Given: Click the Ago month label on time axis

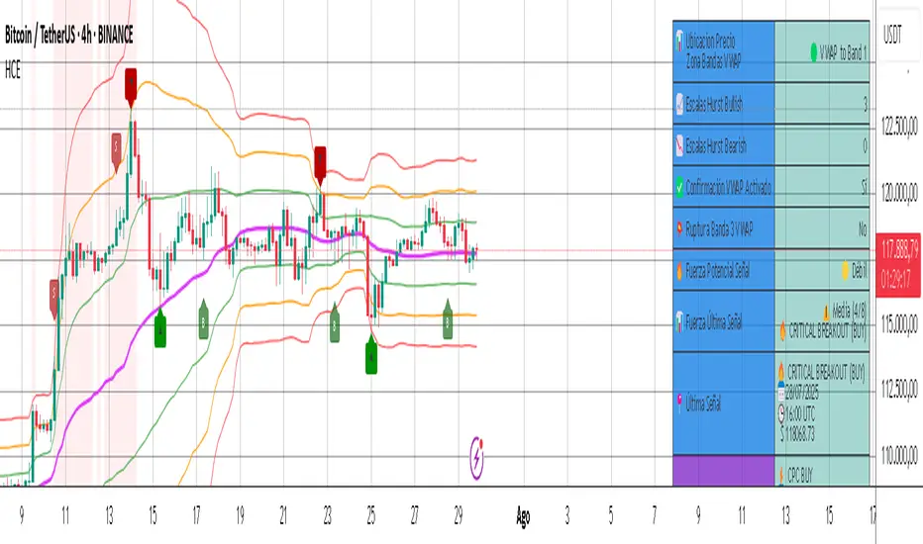Looking at the screenshot, I should click(523, 517).
